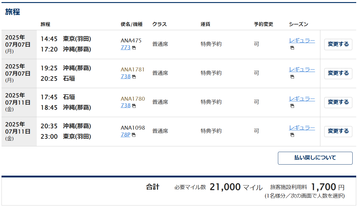Screen dimensions: 358x207
Task: Click 20:25 石垣 arrival text
Action: [x=58, y=79]
